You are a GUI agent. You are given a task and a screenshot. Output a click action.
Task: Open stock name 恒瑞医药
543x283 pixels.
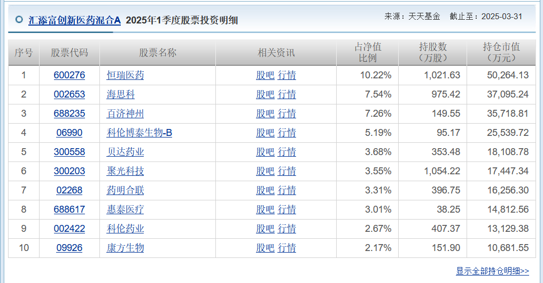[x=125, y=75]
